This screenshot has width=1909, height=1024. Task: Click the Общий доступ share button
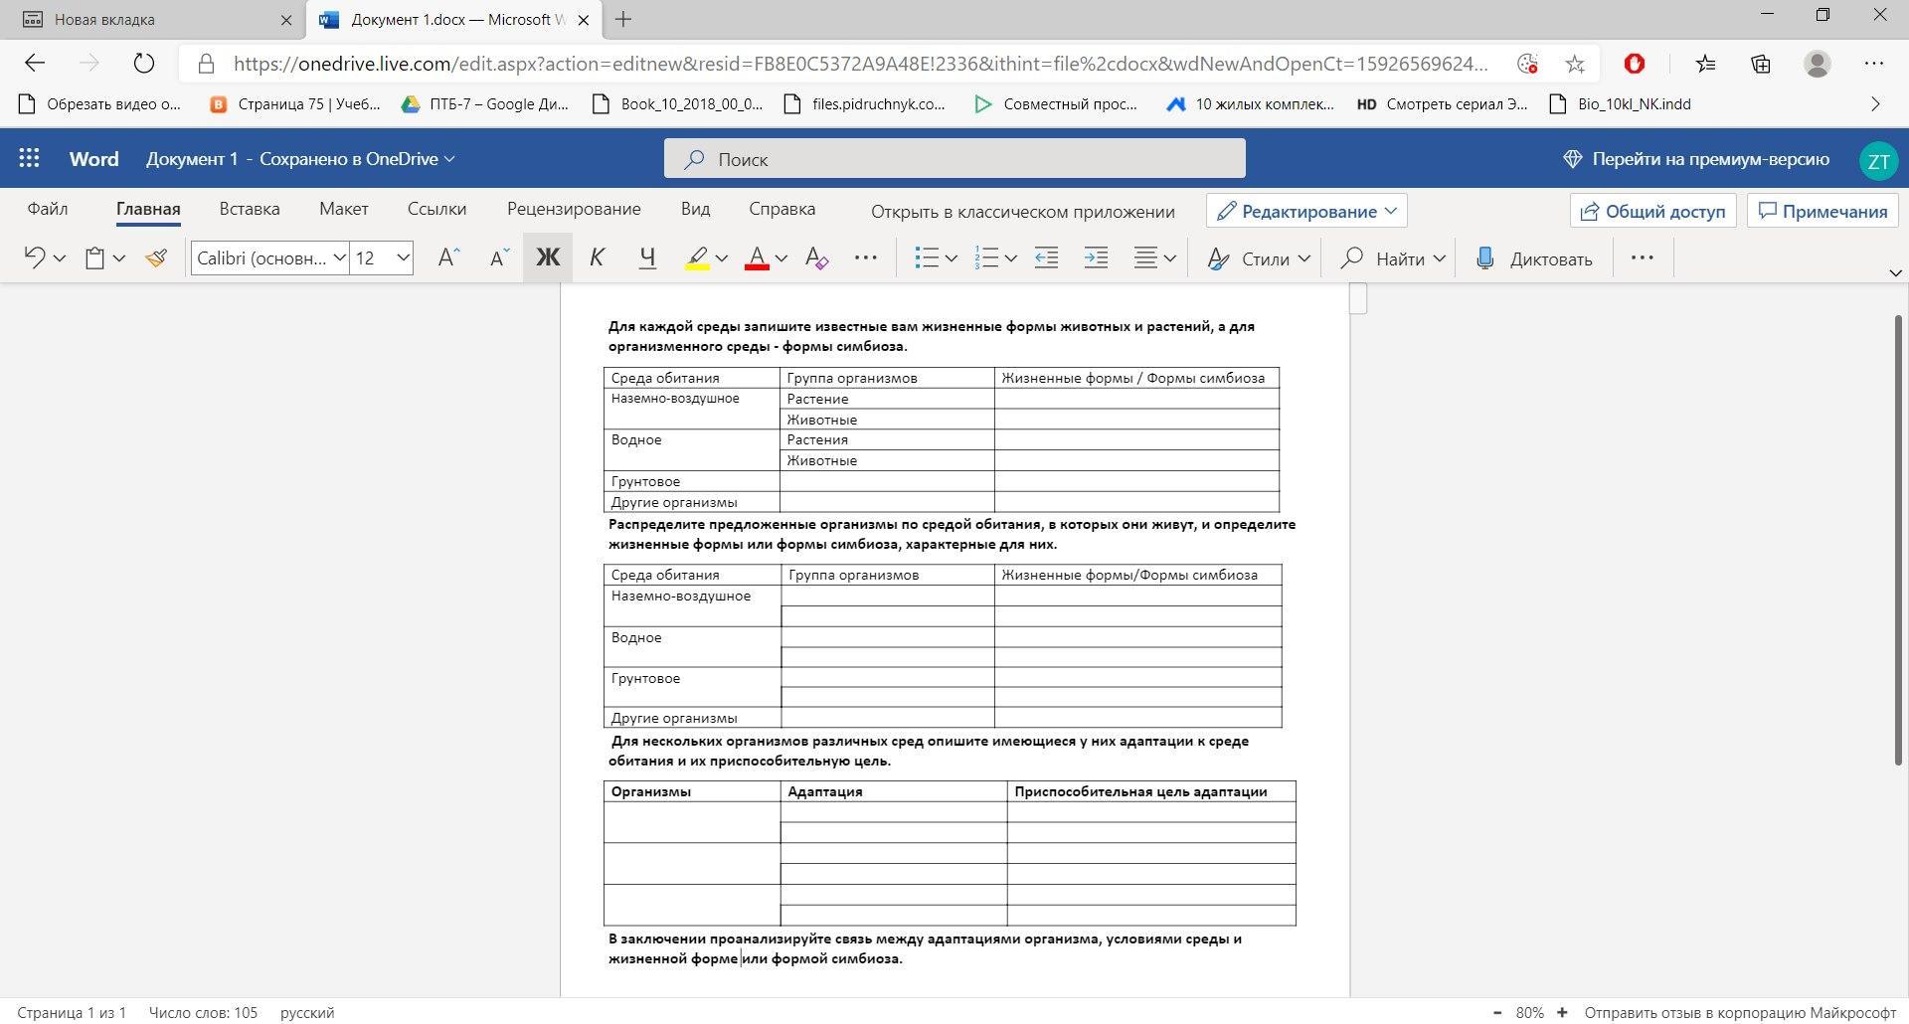(1652, 211)
